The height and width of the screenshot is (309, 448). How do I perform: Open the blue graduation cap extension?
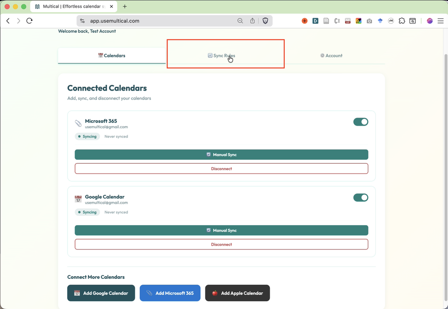(x=380, y=21)
